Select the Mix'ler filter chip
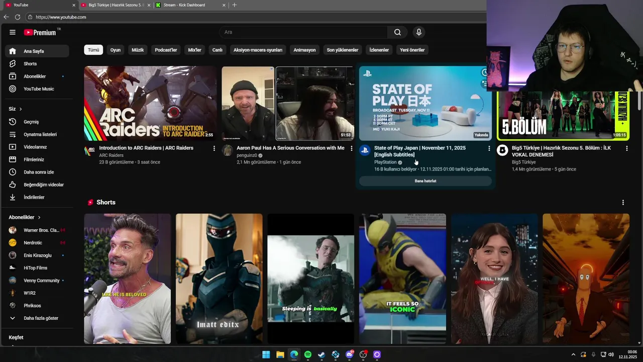 point(194,50)
